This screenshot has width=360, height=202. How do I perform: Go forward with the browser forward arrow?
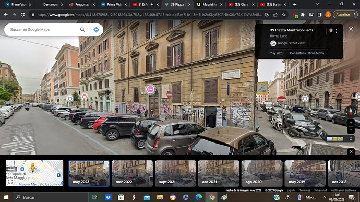tap(14, 15)
